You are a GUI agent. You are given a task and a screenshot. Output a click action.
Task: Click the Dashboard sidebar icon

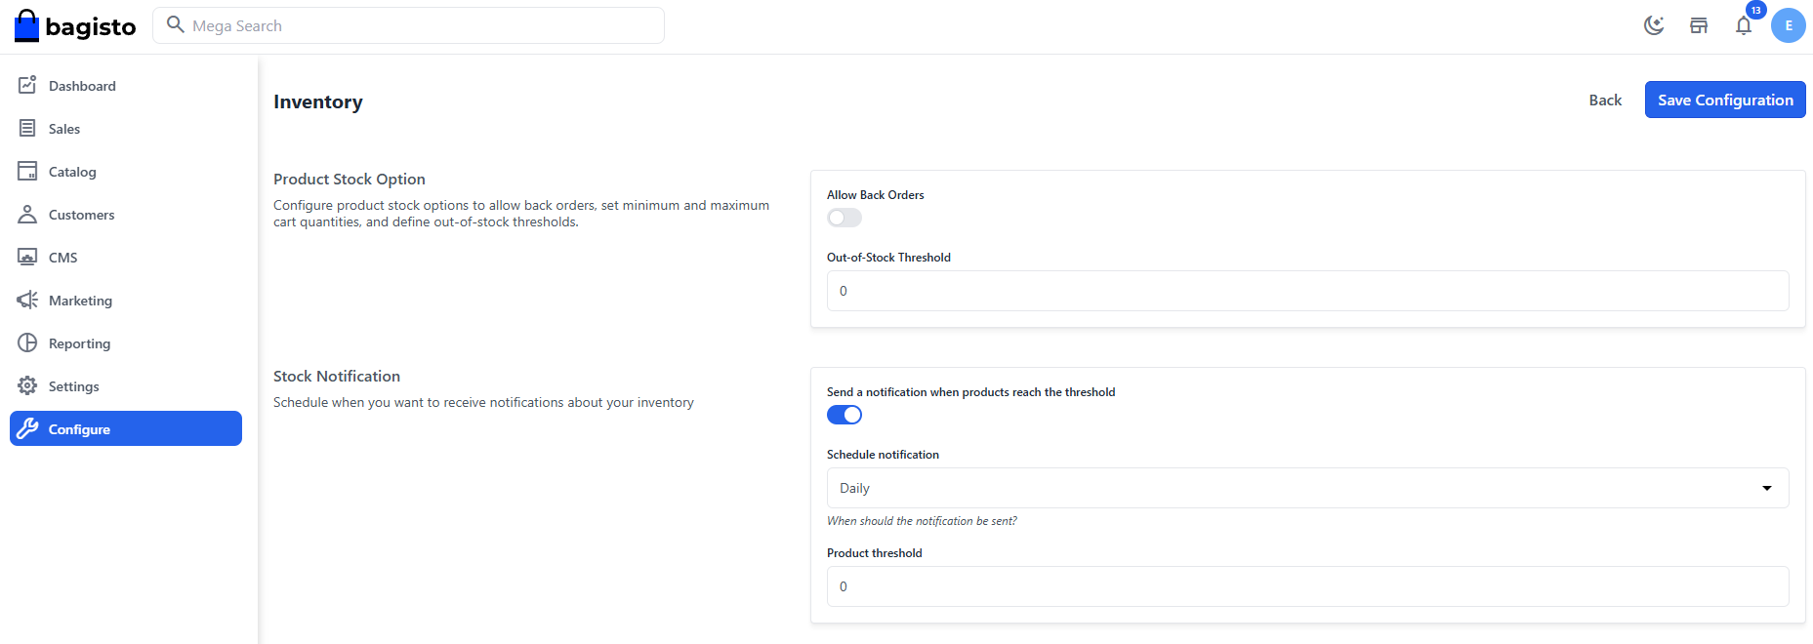(x=27, y=86)
